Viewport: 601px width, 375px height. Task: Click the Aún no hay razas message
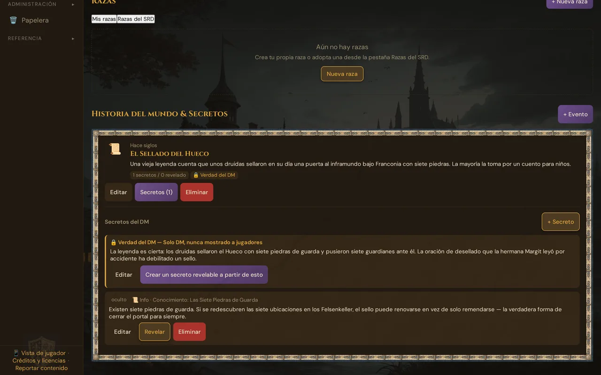342,47
